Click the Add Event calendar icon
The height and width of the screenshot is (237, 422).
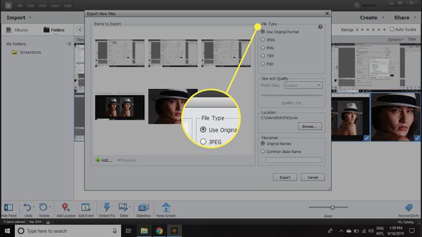tap(86, 207)
